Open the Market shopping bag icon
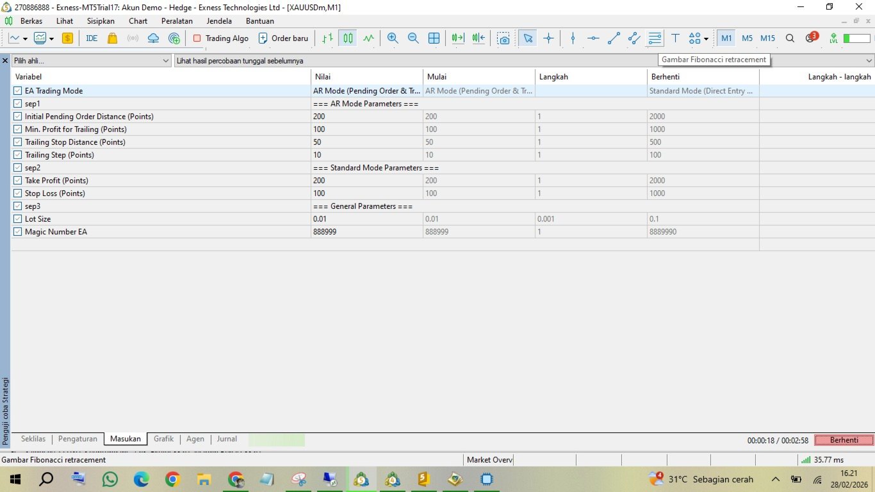This screenshot has width=875, height=492. pyautogui.click(x=113, y=38)
